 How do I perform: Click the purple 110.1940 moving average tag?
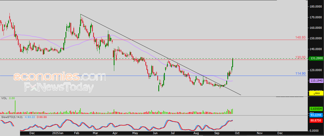[316, 81]
